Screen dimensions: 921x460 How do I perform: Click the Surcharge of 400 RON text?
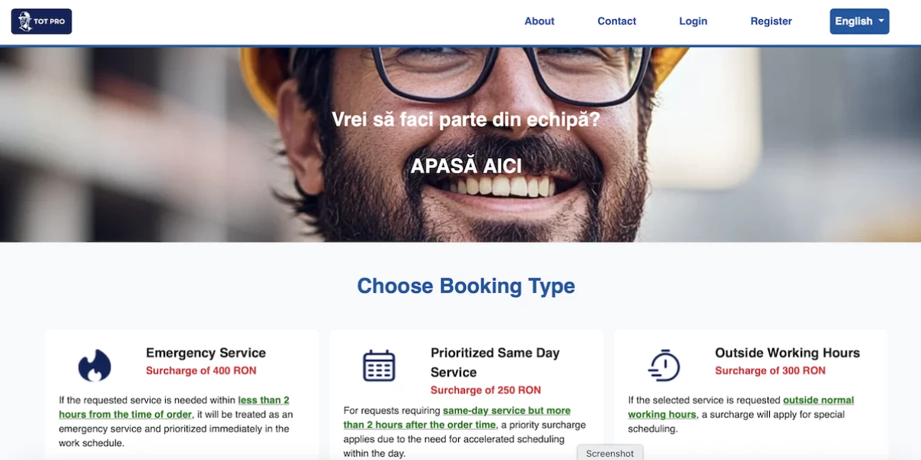pyautogui.click(x=201, y=370)
